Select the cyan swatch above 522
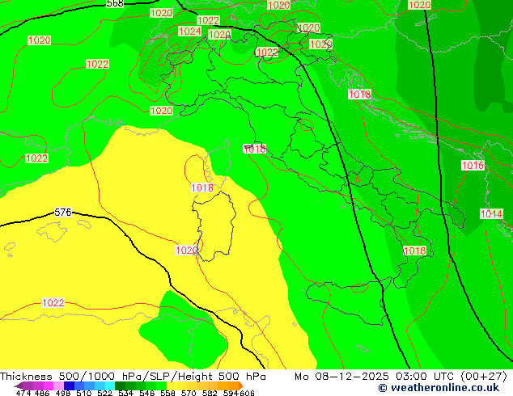Image resolution: width=513 pixels, height=396 pixels. (110, 385)
